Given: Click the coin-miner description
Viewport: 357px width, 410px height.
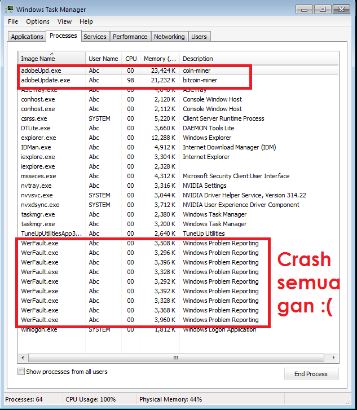Looking at the screenshot, I should tap(197, 70).
